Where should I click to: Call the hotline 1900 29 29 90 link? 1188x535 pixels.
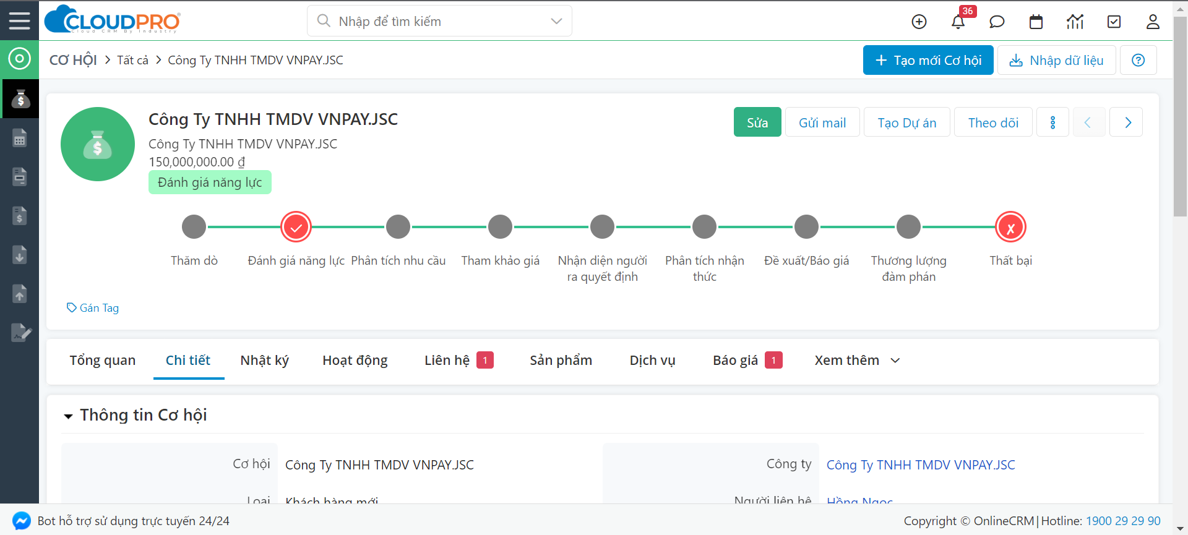[1123, 521]
